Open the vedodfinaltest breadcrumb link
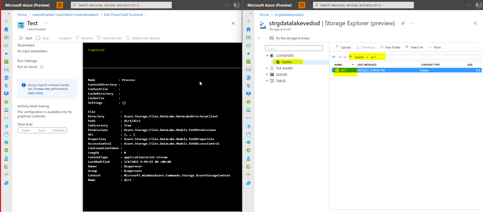483x212 pixels. pos(66,15)
